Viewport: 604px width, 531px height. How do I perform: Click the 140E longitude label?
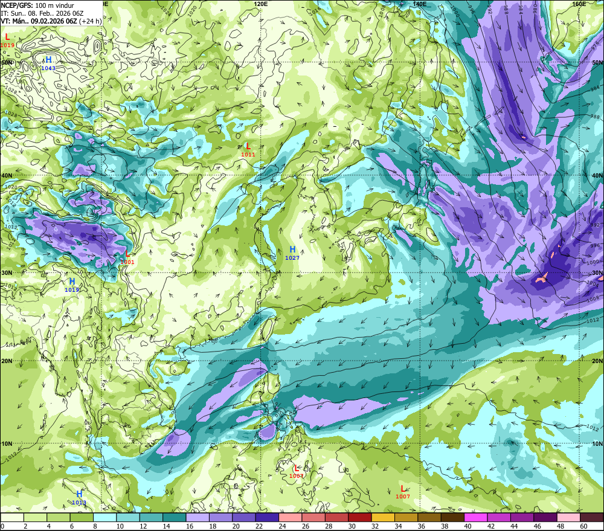point(420,4)
